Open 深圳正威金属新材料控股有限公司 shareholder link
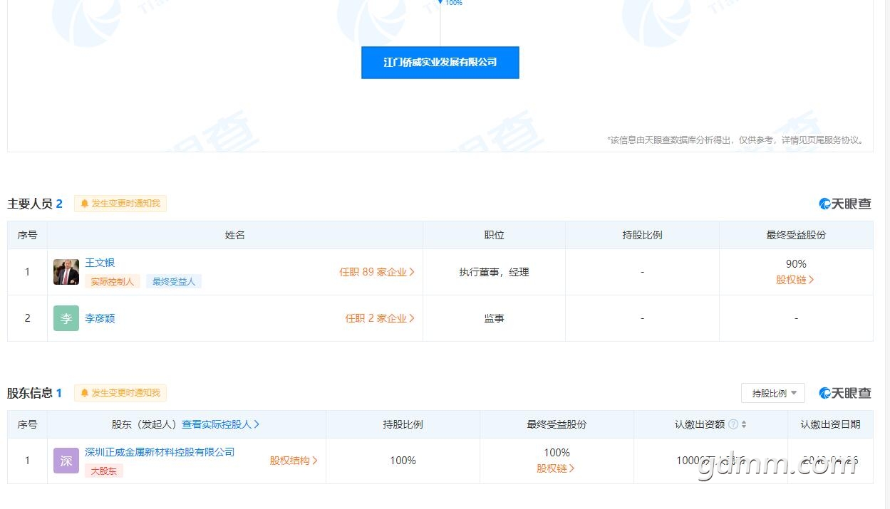 coord(160,452)
